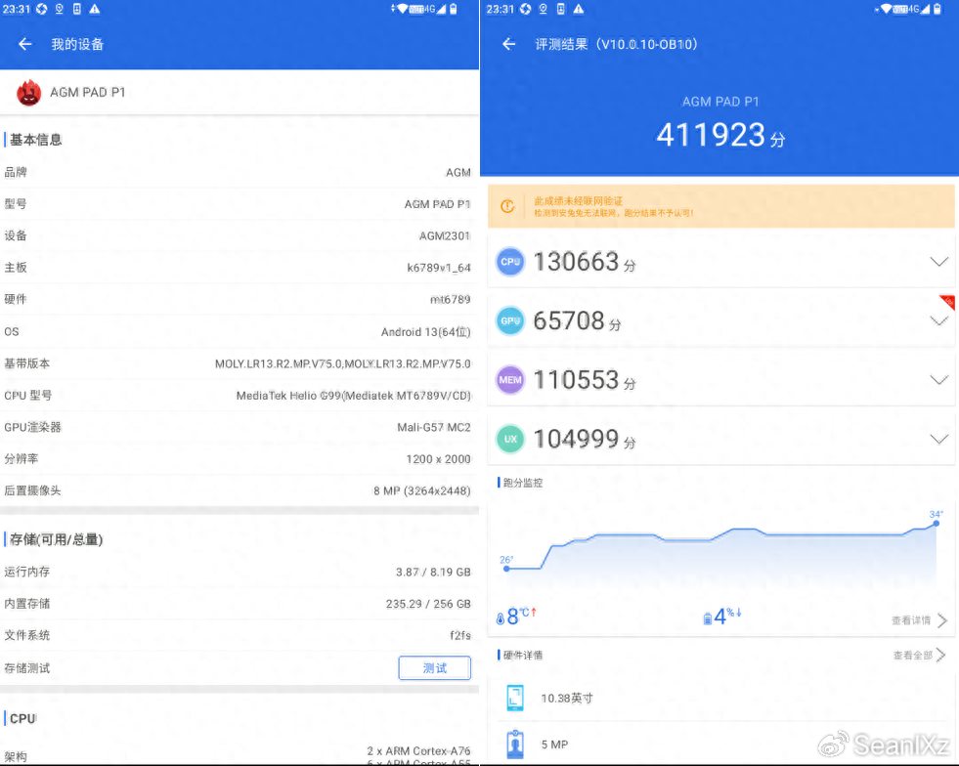Screen dimensions: 959x766
Task: Tap the 26° start point on temperature chart
Action: (x=506, y=569)
